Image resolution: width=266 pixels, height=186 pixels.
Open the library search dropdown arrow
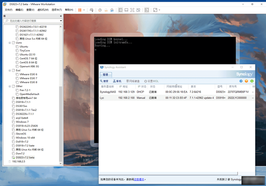(61, 21)
